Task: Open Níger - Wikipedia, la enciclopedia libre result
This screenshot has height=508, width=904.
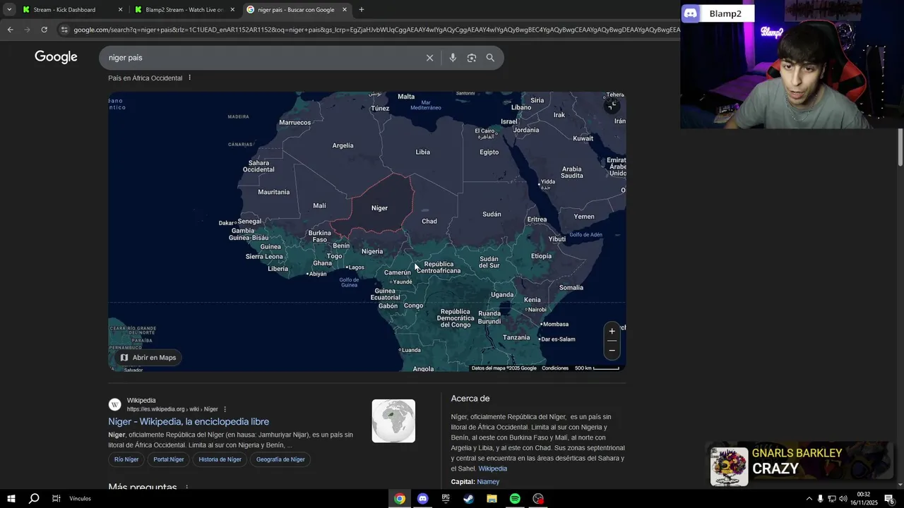Action: tap(189, 422)
